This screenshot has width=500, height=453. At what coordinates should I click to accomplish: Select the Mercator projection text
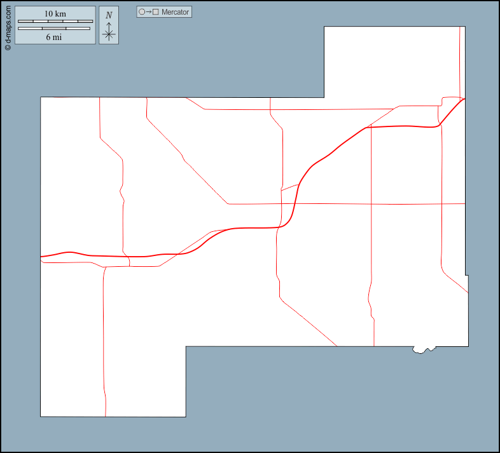tap(175, 12)
